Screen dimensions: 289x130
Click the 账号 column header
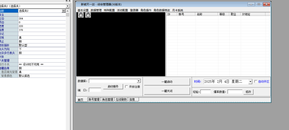186,14
